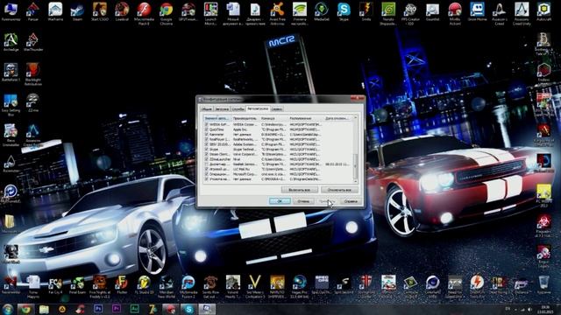The height and width of the screenshot is (315, 561).
Task: Uncheck the Steam Client startup item
Action: point(207,154)
